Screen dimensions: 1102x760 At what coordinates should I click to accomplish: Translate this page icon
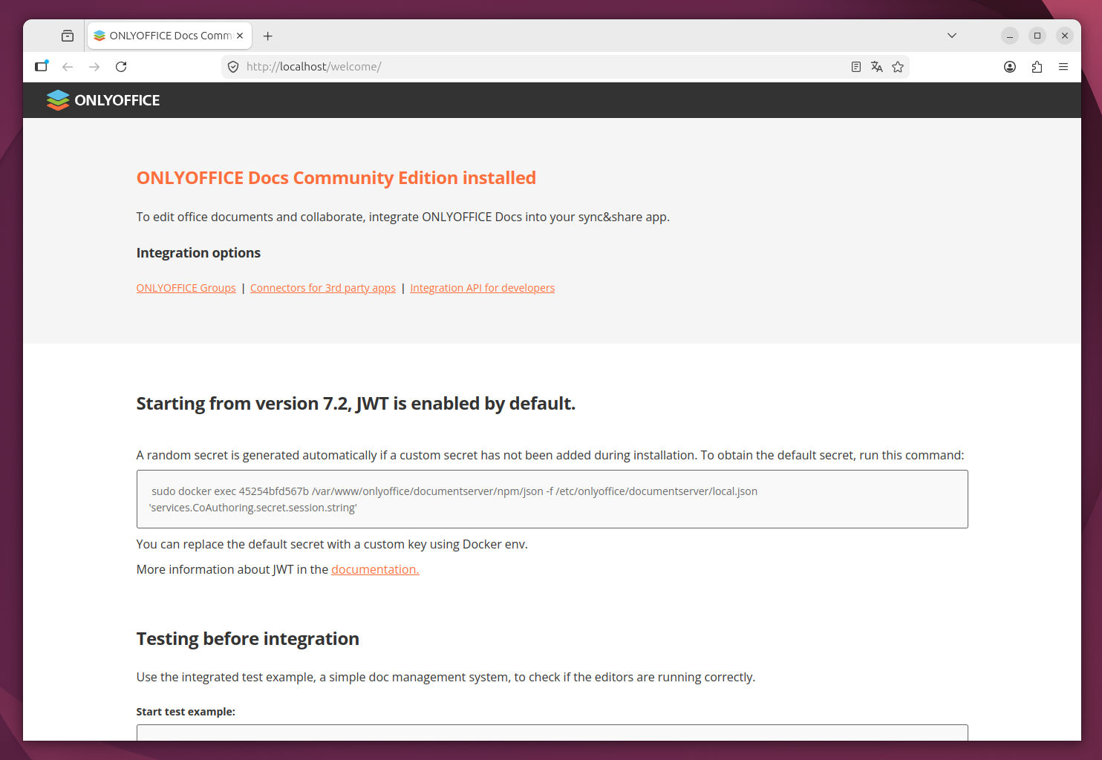(877, 67)
